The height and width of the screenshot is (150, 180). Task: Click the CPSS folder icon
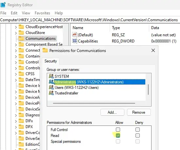click(21, 74)
